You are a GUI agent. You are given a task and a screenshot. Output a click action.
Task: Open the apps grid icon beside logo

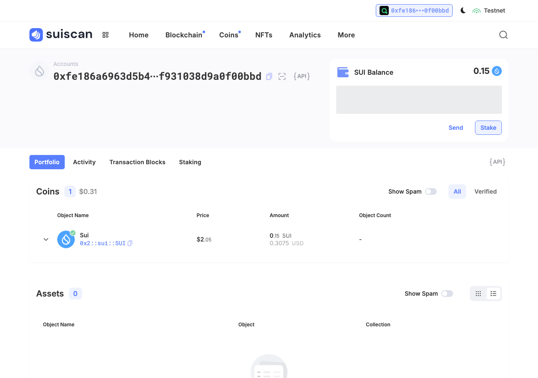[x=105, y=35]
